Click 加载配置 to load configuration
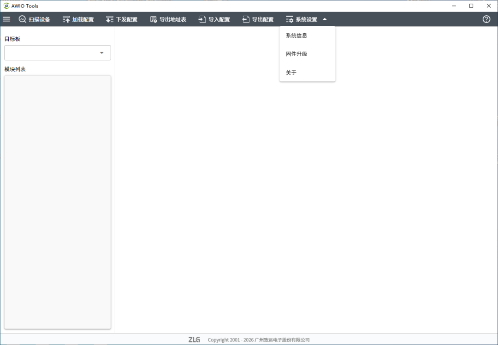The height and width of the screenshot is (345, 498). [x=78, y=19]
